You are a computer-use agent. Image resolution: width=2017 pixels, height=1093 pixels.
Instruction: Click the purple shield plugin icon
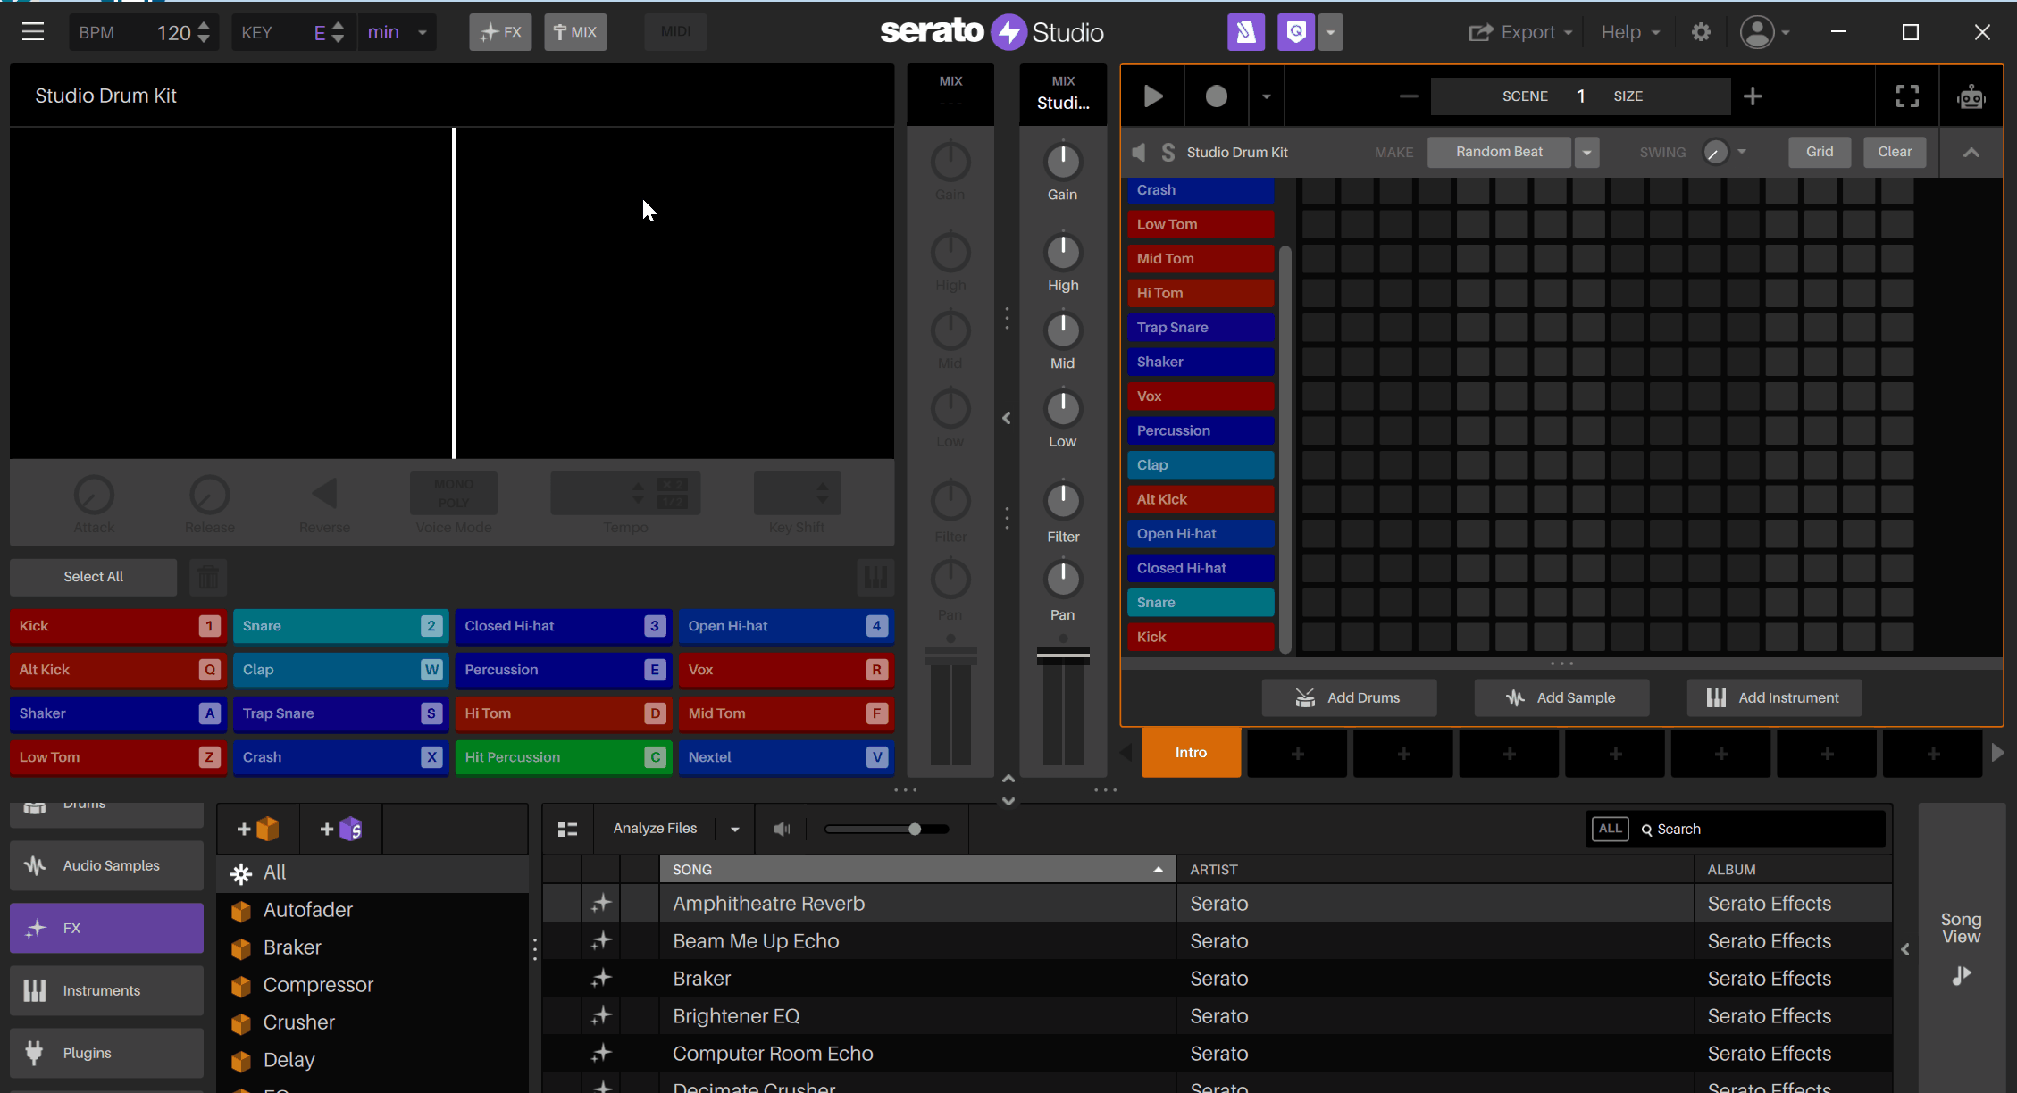point(1296,32)
